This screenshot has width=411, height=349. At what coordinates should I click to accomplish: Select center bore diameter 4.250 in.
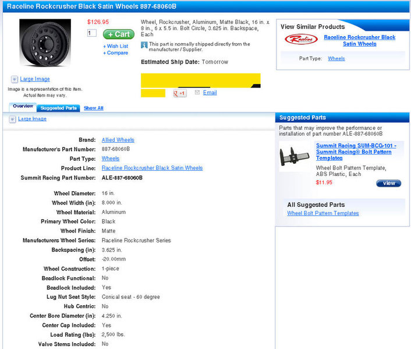pyautogui.click(x=112, y=316)
